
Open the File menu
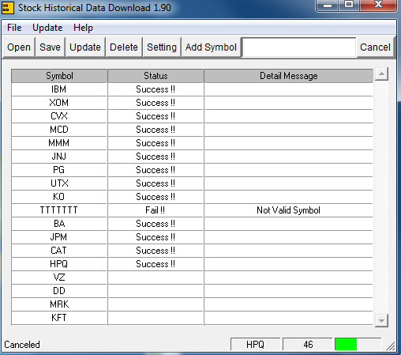(14, 28)
